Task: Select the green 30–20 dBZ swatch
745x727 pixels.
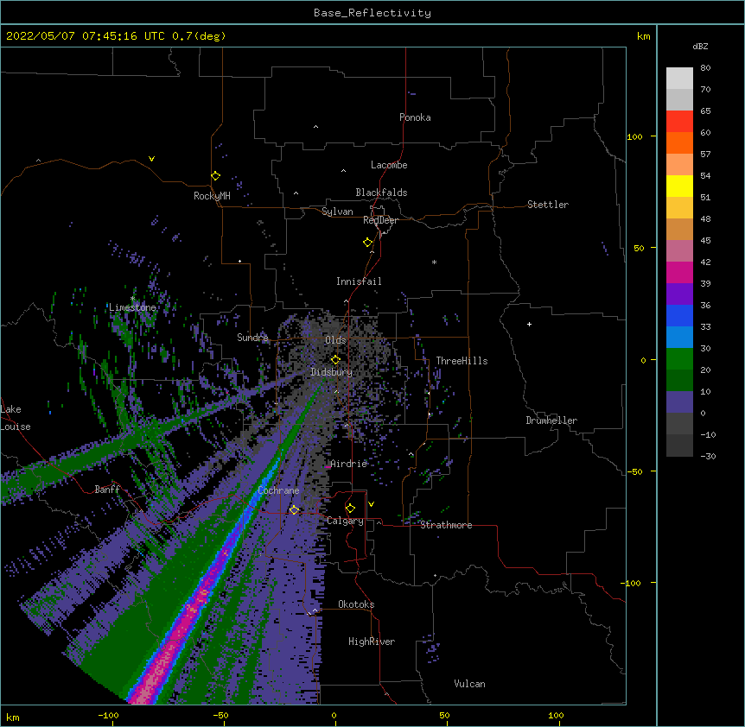Action: coord(679,359)
